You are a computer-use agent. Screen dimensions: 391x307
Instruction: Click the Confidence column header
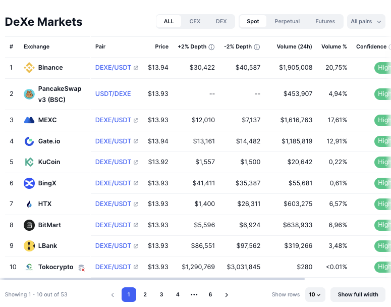(371, 46)
